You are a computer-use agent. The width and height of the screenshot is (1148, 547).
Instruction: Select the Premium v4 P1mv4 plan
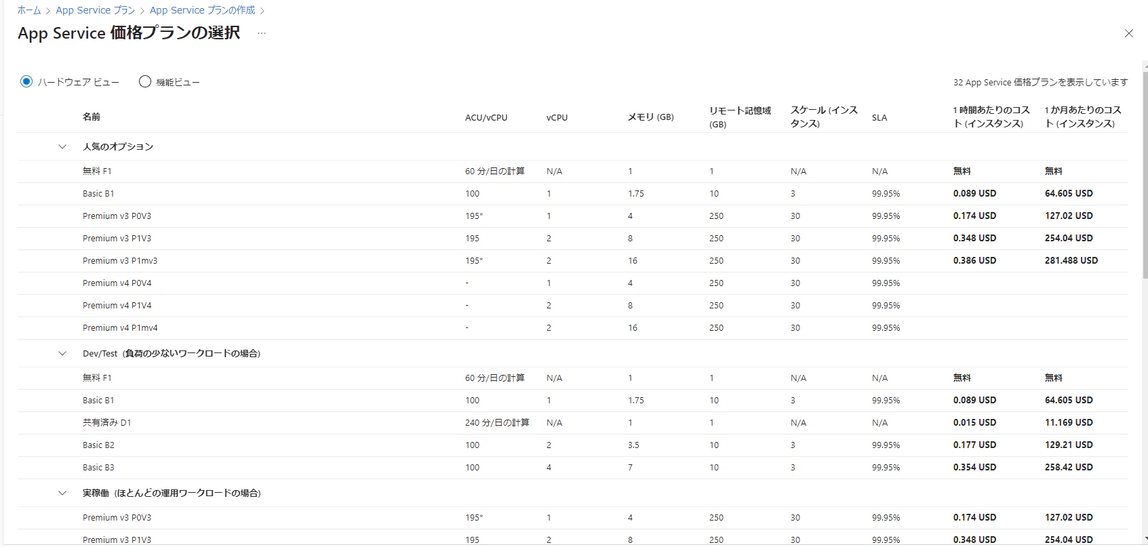pos(573,328)
